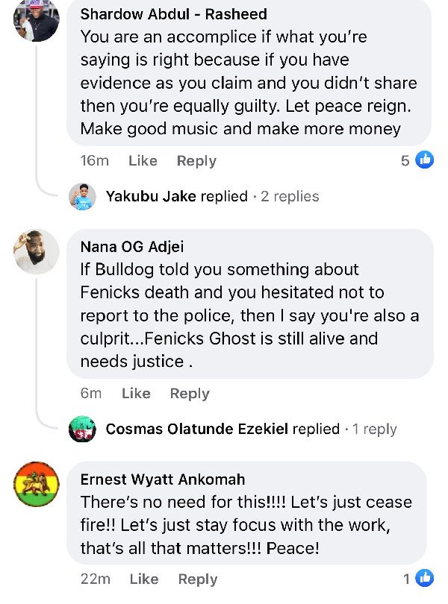Like Ernest Wyatt Ankomah's comment

pos(143,579)
